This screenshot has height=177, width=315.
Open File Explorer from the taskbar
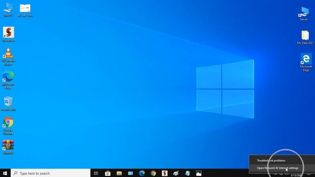pos(119,173)
